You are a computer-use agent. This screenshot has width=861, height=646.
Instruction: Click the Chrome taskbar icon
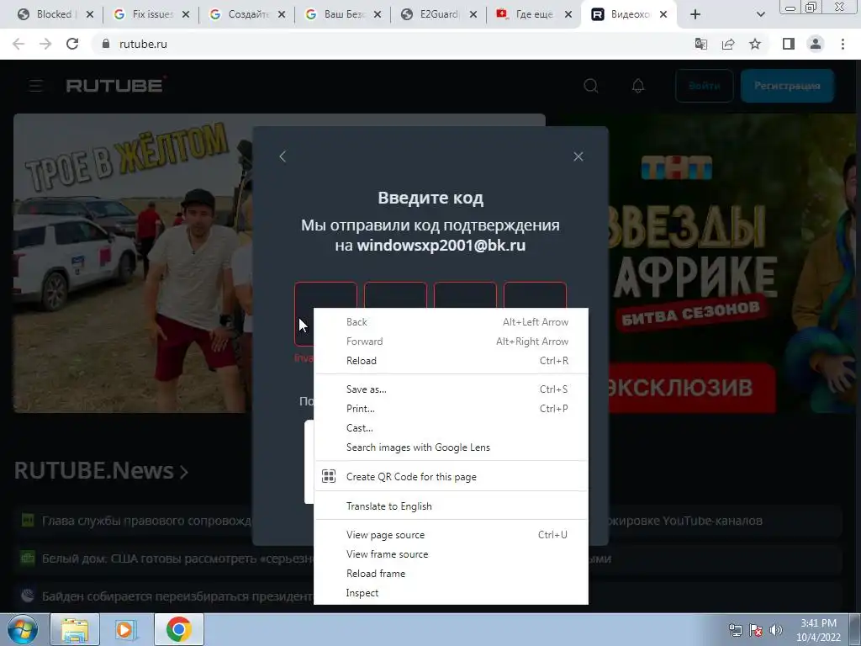click(x=179, y=629)
